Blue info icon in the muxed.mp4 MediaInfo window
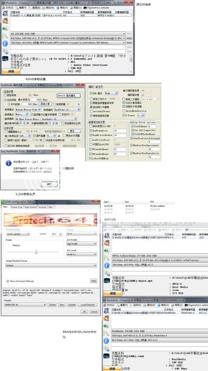Screen dimensions: 208x371 click(x=107, y=265)
